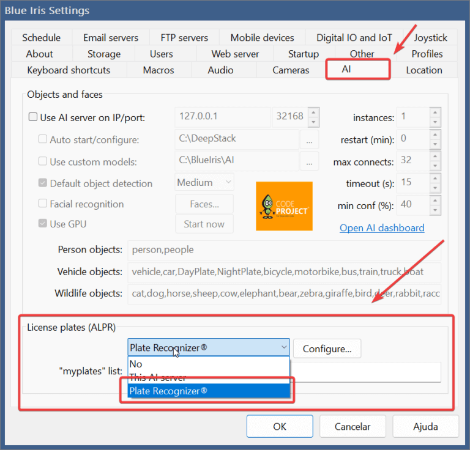Image resolution: width=470 pixels, height=450 pixels.
Task: Open the Location tab
Action: pyautogui.click(x=424, y=70)
